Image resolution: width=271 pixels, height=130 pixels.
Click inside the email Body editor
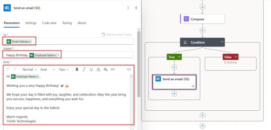pyautogui.click(x=68, y=98)
